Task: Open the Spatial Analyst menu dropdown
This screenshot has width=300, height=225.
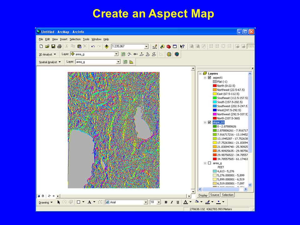Action: [x=50, y=62]
